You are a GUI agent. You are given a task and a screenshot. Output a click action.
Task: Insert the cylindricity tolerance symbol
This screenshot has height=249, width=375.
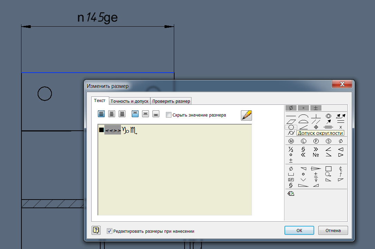[291, 133]
